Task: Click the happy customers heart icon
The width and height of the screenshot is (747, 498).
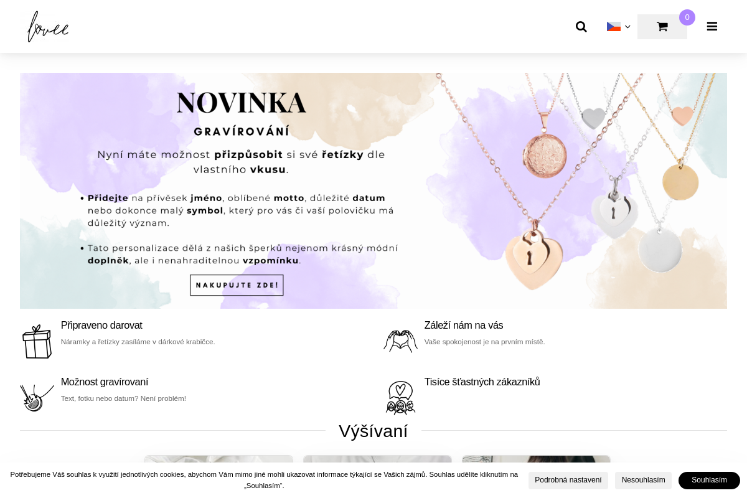Action: pos(400,398)
